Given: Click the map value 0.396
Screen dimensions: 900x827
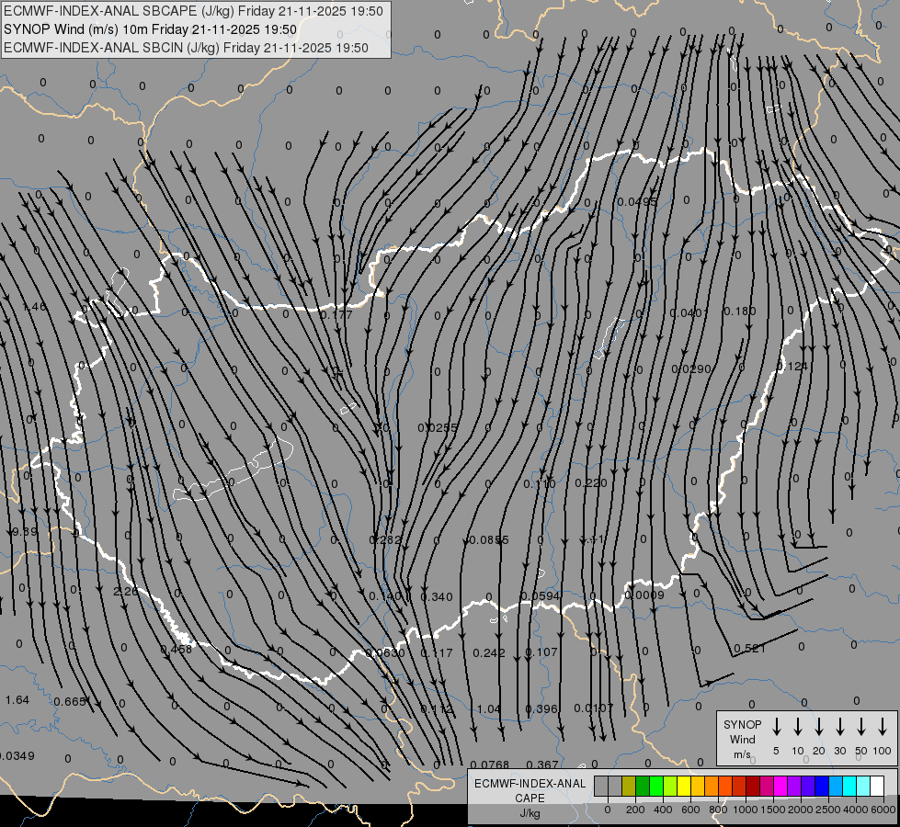Looking at the screenshot, I should pos(541,708).
